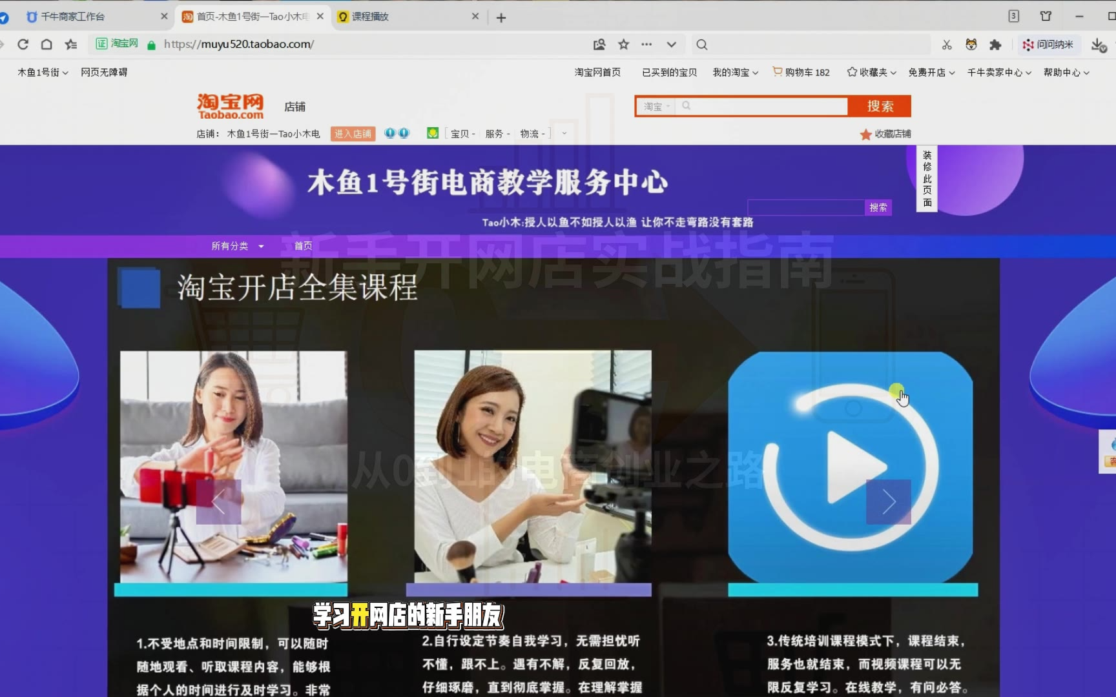Expand the 免费开店 dropdown
Viewport: 1116px width, 697px height.
pos(931,72)
